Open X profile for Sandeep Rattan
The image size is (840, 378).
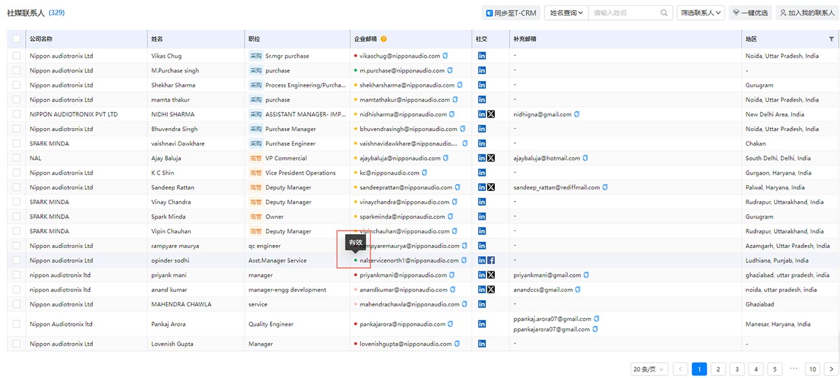[x=491, y=187]
